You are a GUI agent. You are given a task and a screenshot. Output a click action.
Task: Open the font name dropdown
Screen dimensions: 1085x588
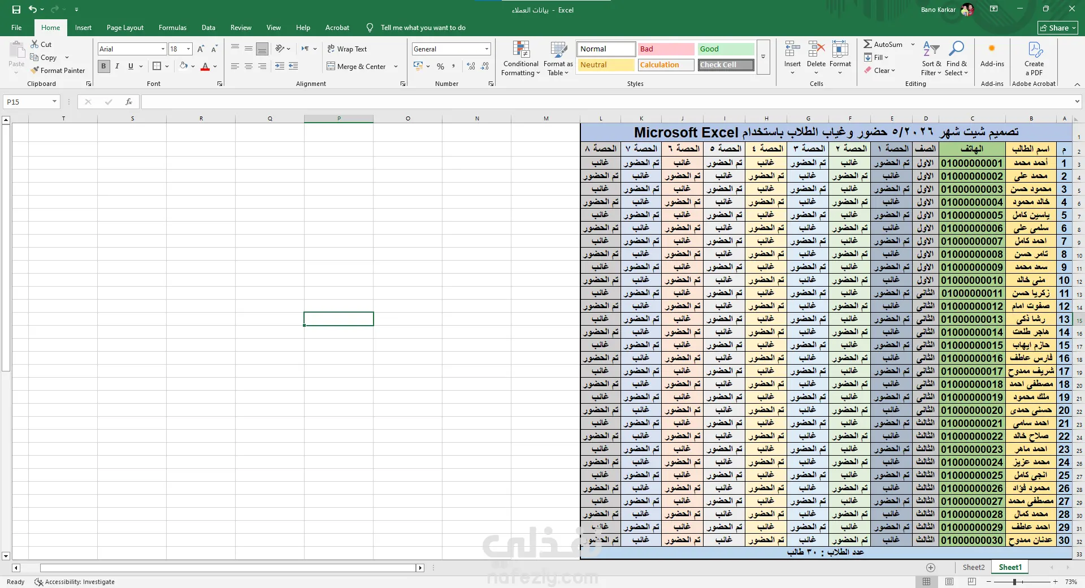pyautogui.click(x=163, y=49)
